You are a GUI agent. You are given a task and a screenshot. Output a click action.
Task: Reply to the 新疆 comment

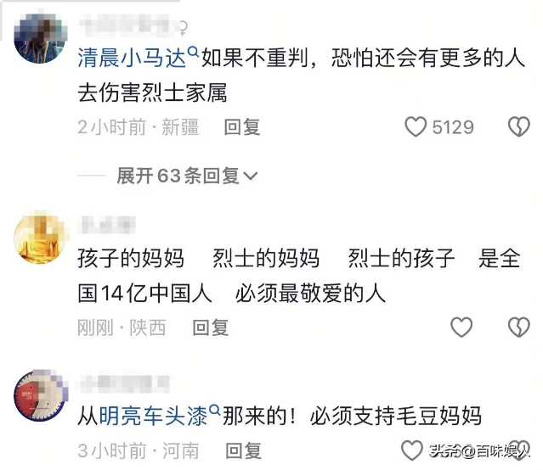point(242,127)
